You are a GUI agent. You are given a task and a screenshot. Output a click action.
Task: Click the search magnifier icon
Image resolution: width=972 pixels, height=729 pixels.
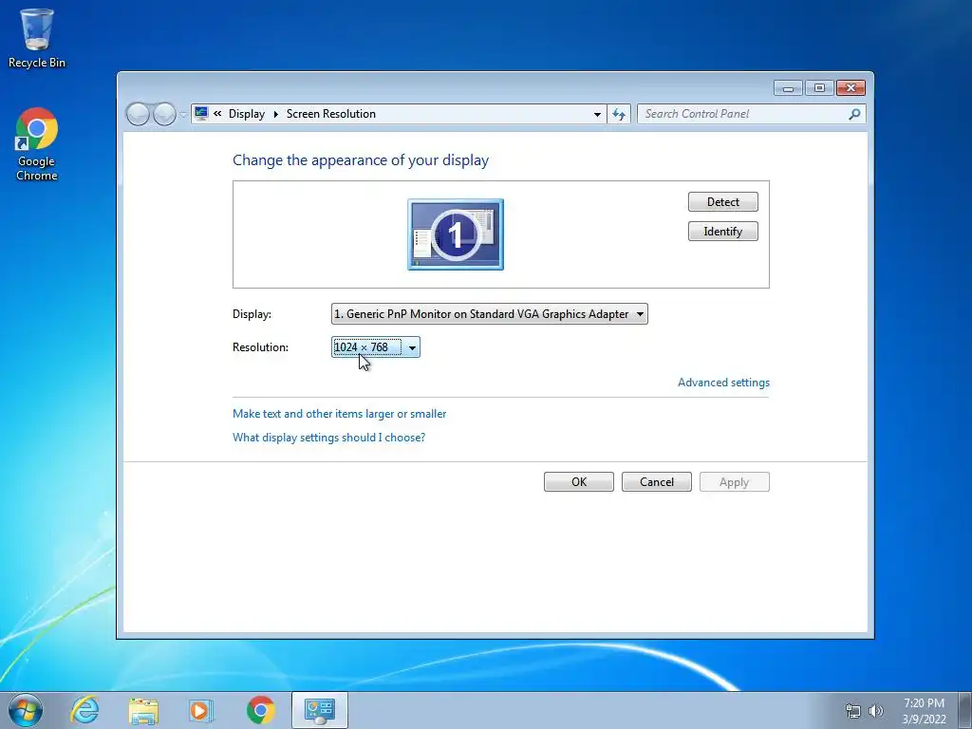pos(854,114)
